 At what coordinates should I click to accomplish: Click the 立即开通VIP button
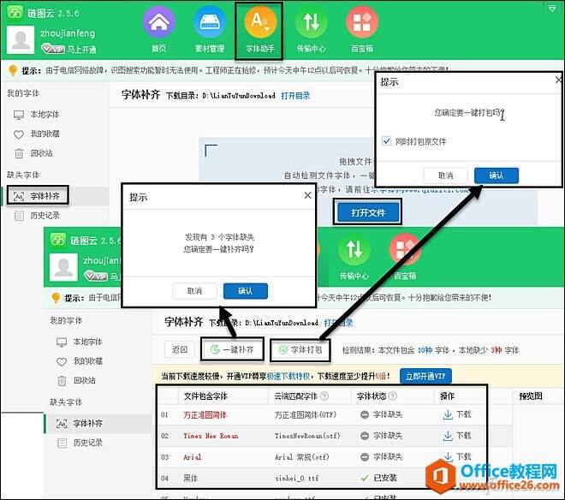425,377
